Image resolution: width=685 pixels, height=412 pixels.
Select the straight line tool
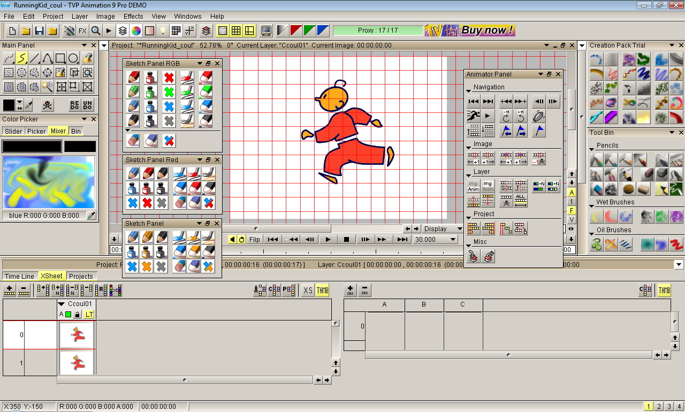click(x=34, y=58)
